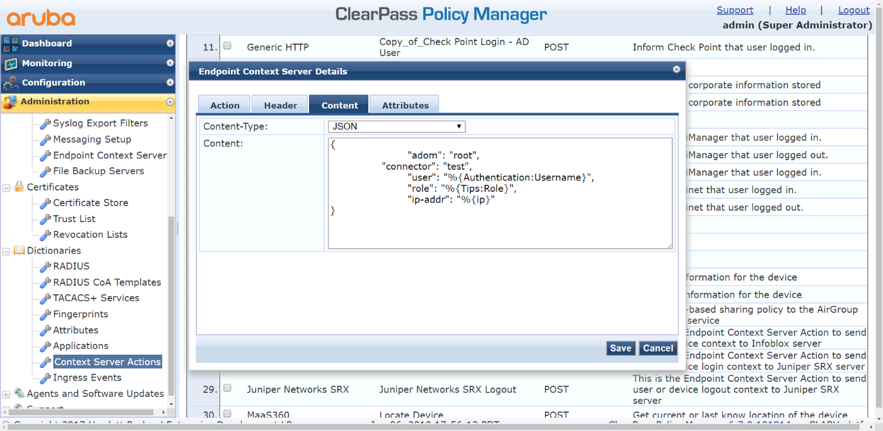The height and width of the screenshot is (431, 883).
Task: Click inside the Content JSON text area
Action: coord(500,193)
